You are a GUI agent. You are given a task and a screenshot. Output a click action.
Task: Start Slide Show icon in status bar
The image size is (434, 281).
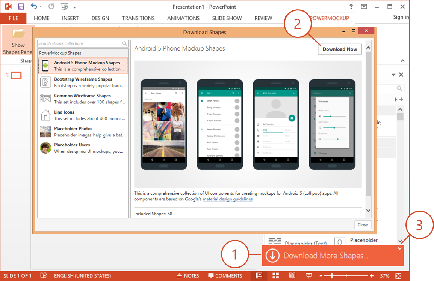[x=309, y=275]
